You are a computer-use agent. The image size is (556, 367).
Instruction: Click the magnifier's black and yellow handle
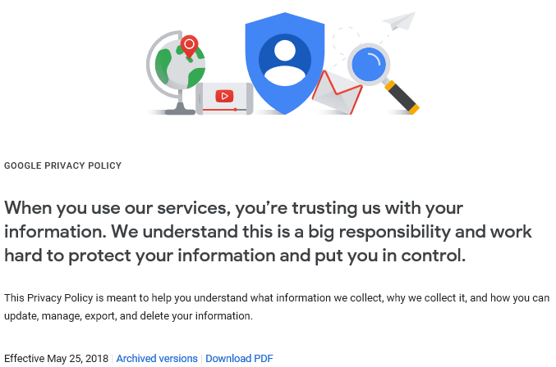point(402,97)
